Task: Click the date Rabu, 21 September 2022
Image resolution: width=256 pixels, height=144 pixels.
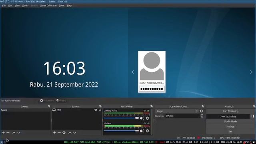Action: [64, 84]
